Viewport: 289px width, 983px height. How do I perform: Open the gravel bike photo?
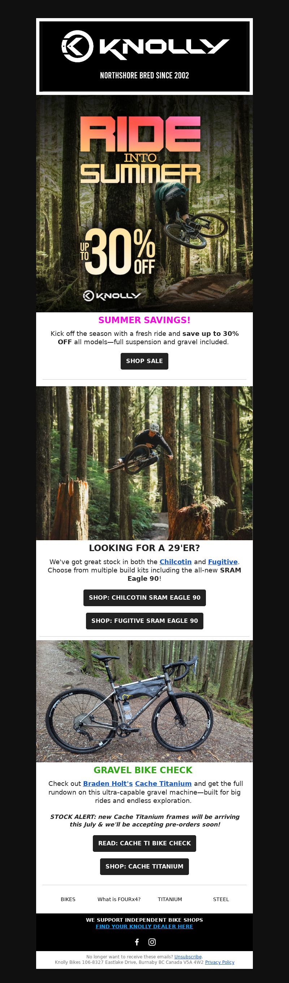[x=144, y=701]
